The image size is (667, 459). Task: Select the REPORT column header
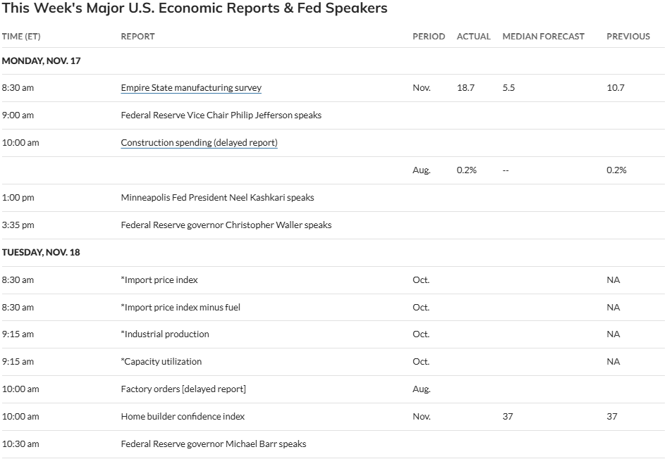(x=137, y=37)
